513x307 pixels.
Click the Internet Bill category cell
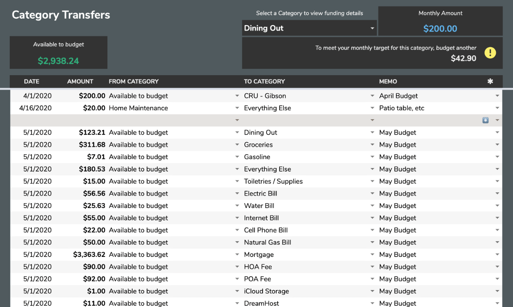pyautogui.click(x=261, y=218)
